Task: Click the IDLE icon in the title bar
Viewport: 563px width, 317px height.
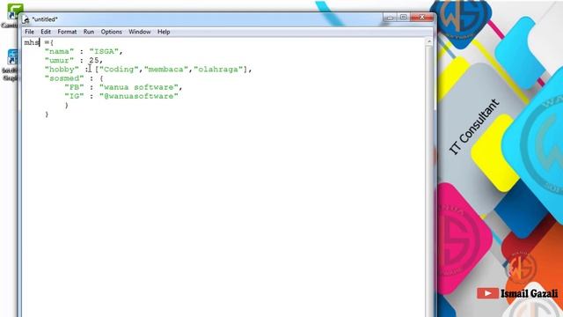Action: tap(26, 19)
